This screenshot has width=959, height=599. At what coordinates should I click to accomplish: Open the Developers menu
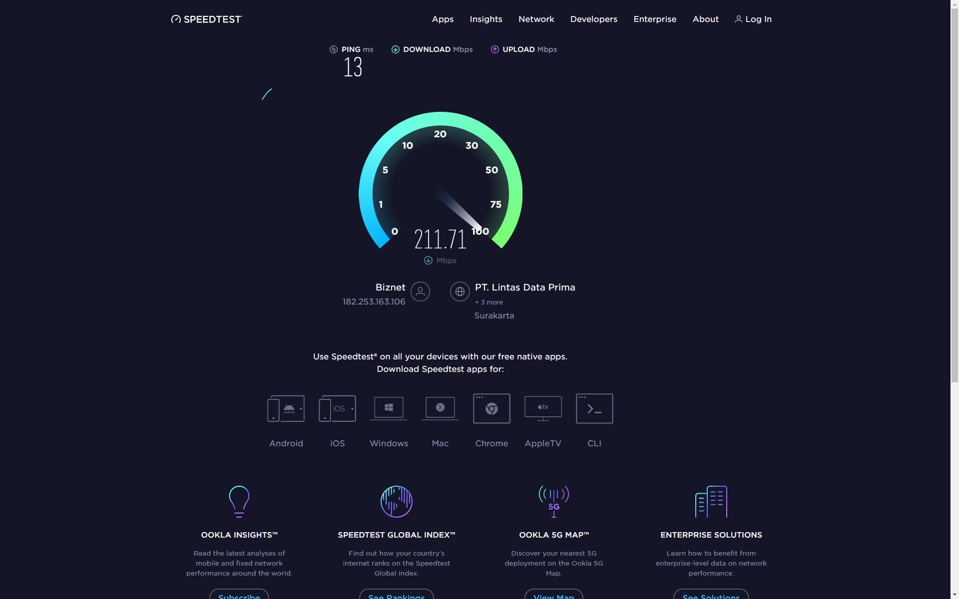point(594,19)
